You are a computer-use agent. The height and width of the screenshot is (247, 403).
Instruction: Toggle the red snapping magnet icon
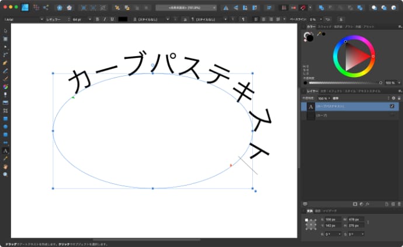(x=304, y=8)
